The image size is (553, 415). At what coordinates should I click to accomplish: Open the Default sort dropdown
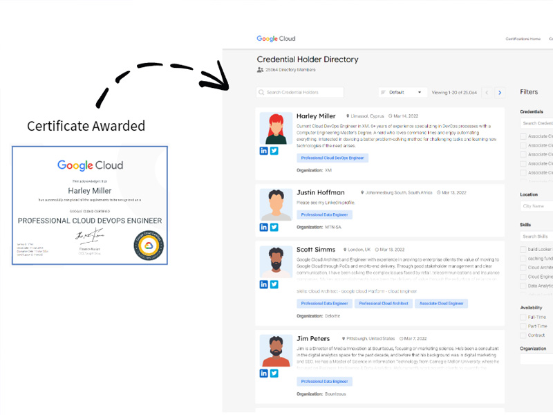pos(403,93)
